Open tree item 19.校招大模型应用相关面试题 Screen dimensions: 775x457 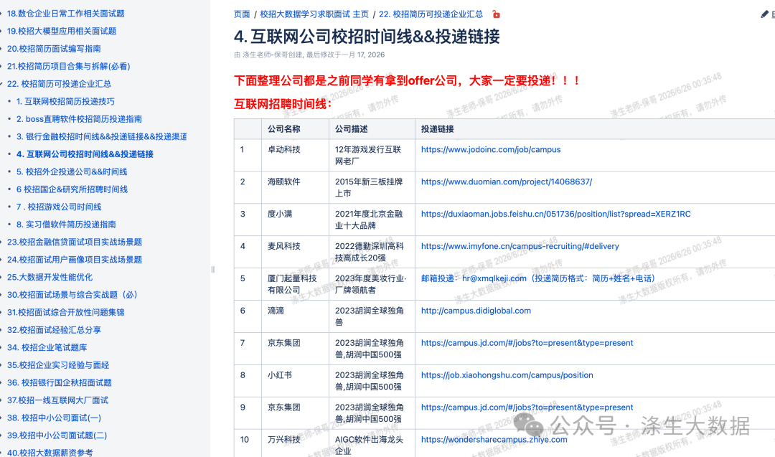62,31
